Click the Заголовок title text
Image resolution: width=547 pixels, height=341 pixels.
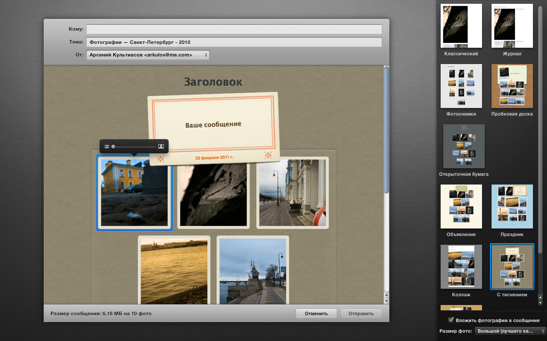[213, 82]
